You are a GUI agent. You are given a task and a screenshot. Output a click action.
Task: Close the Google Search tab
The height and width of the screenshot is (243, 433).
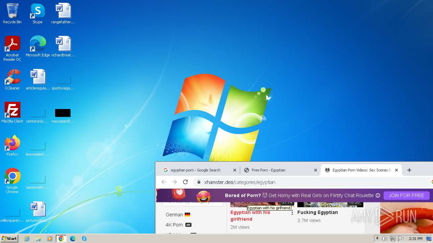235,170
